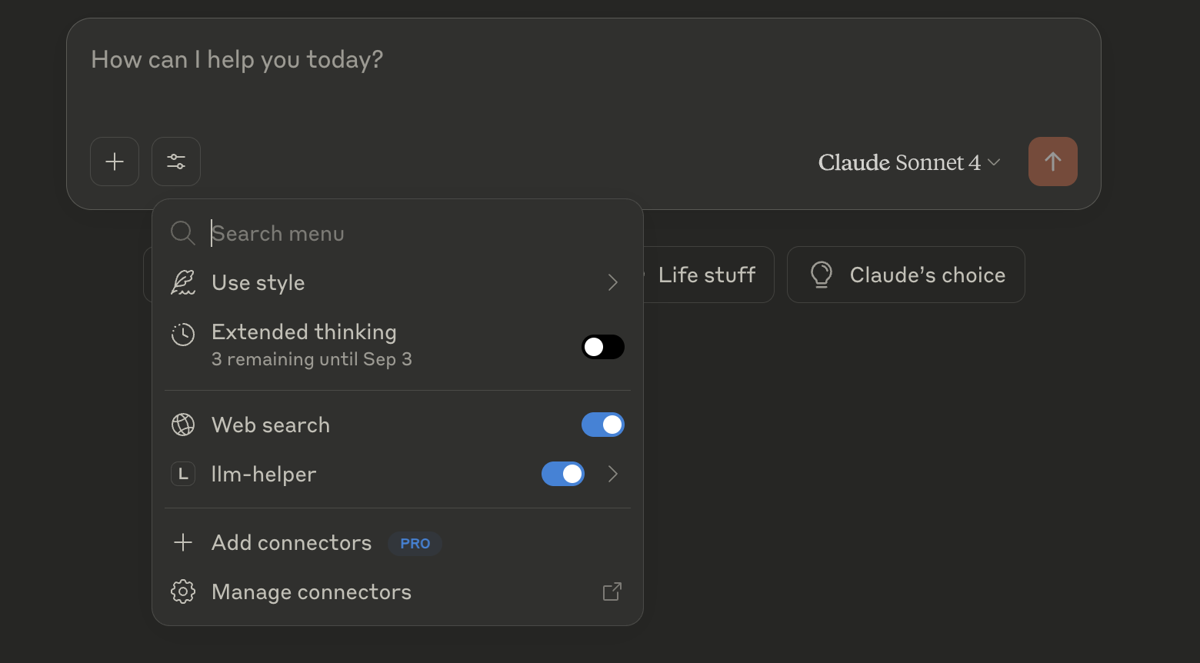Disable the llm-helper toggle
Image resolution: width=1200 pixels, height=663 pixels.
(563, 474)
